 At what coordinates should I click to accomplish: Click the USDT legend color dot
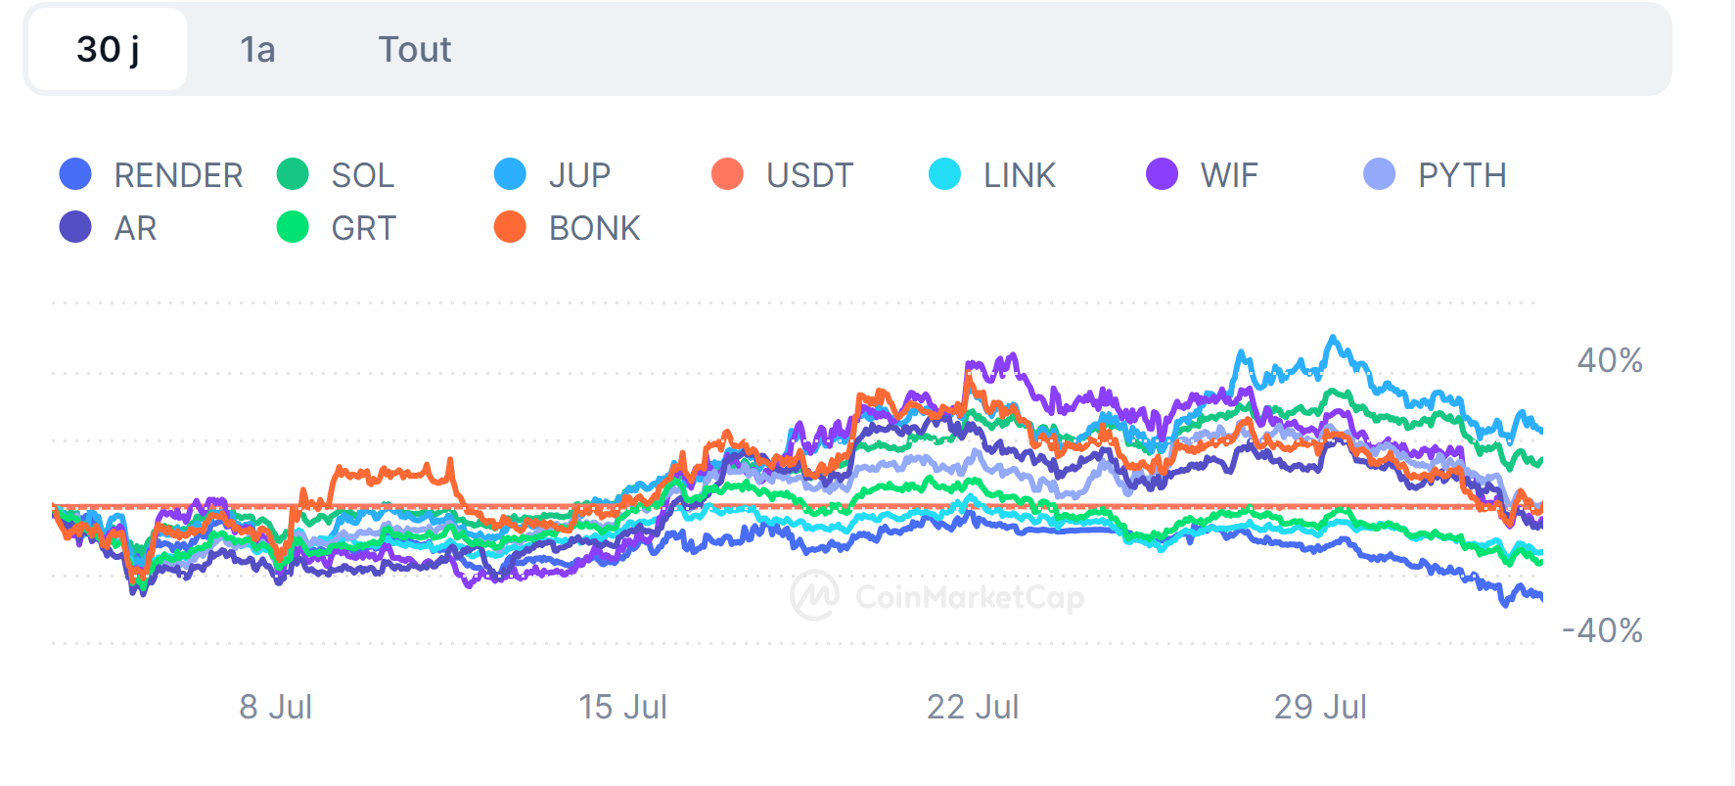[727, 174]
